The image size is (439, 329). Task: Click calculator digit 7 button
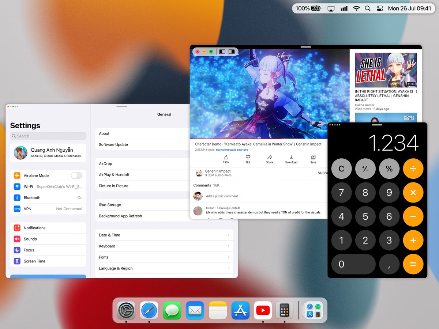click(x=342, y=193)
